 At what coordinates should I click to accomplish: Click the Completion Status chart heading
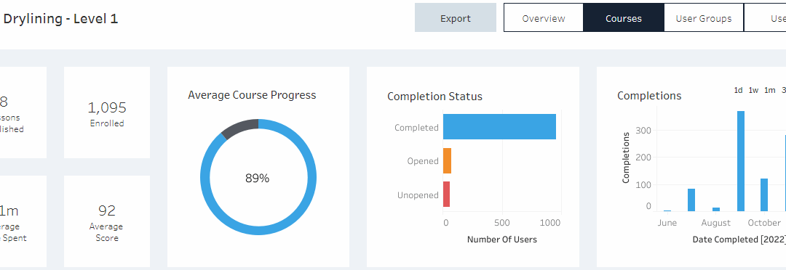434,97
